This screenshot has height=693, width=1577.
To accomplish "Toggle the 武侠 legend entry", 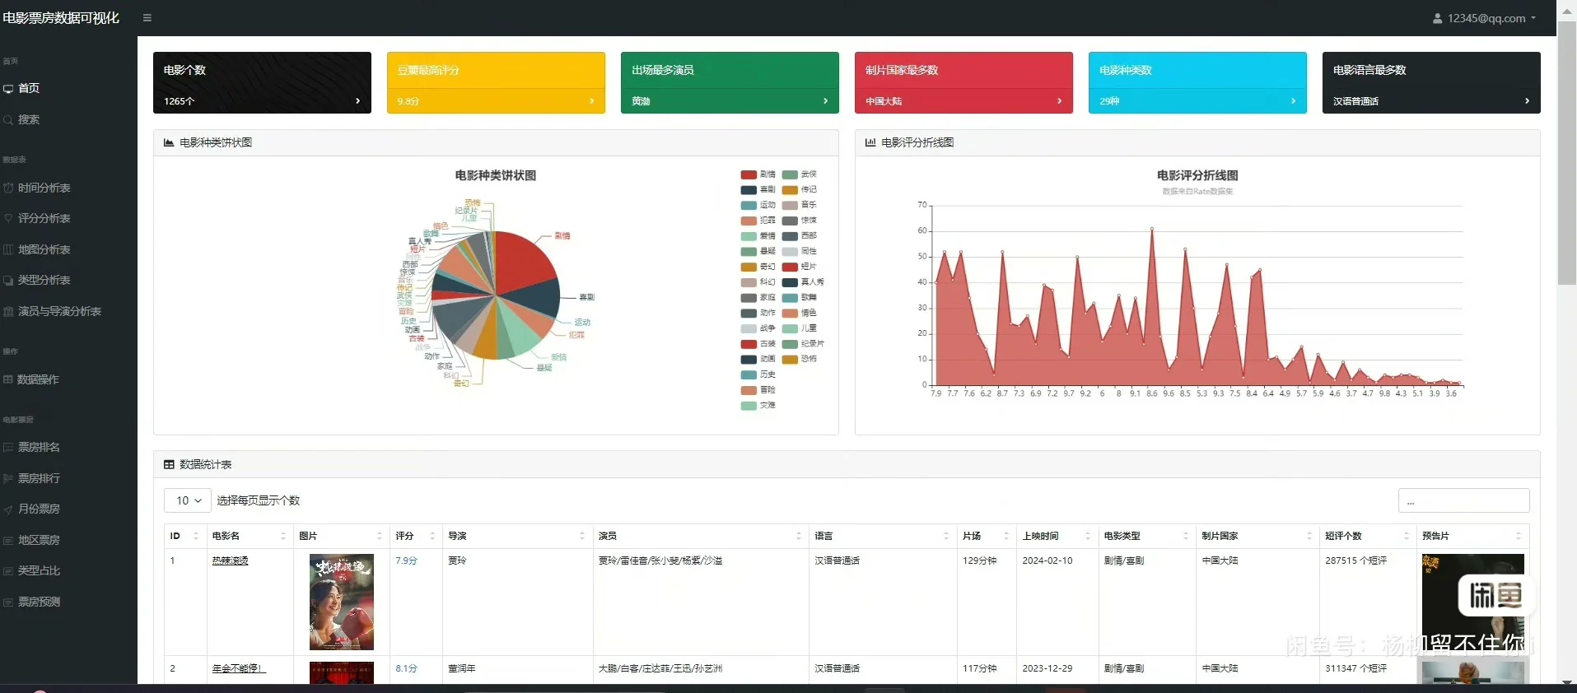I will click(799, 174).
